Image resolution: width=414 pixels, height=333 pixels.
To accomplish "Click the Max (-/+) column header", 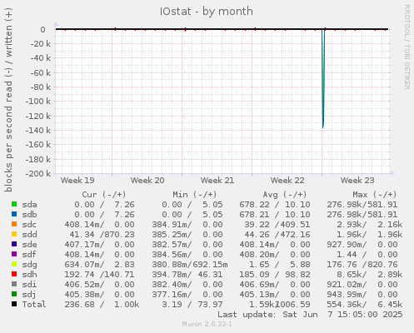I will click(375, 195).
